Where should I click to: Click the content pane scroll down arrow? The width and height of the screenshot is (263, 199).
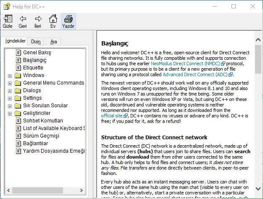[x=258, y=188]
